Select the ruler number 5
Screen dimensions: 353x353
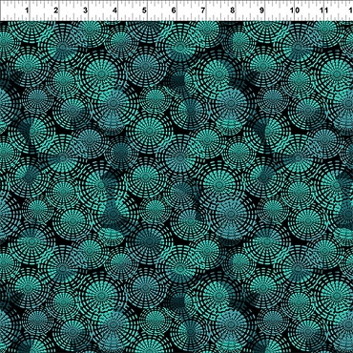144,10
